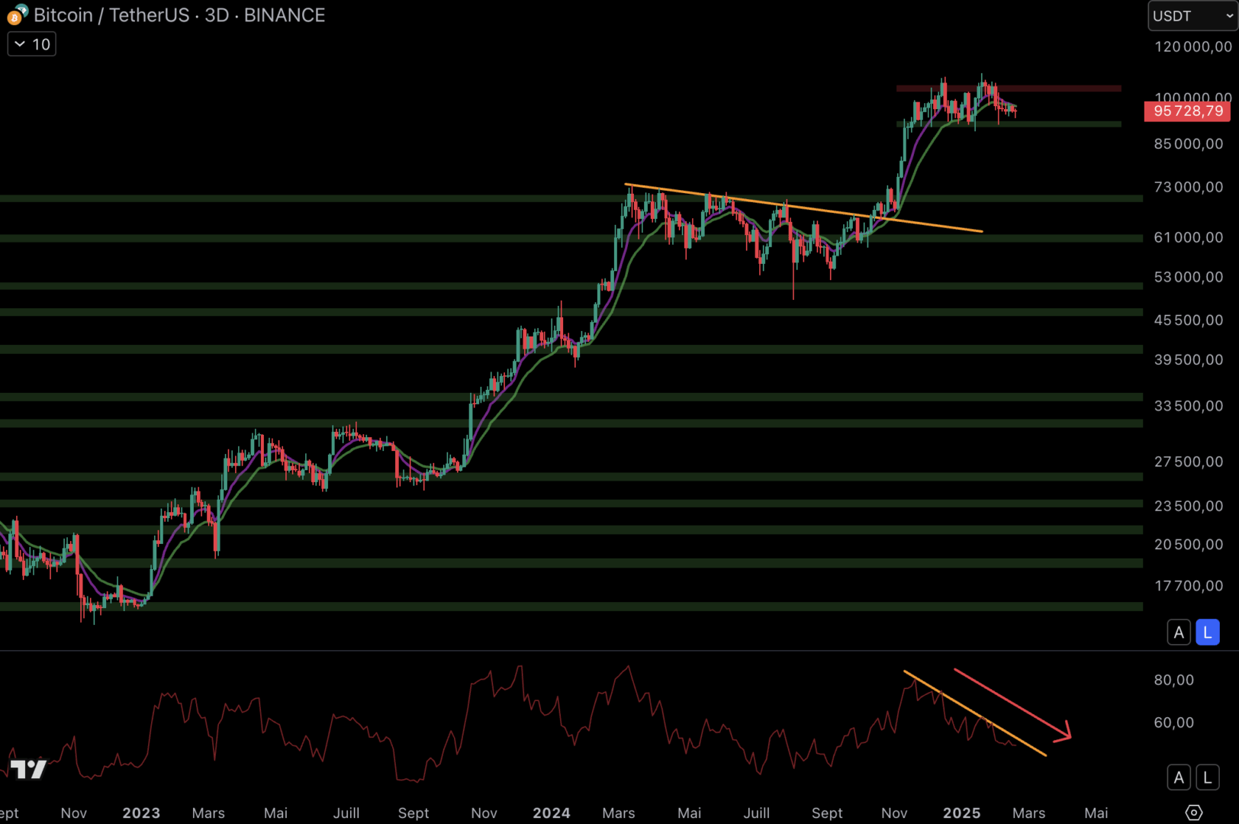1239x824 pixels.
Task: Click the 61 000,00 price axis label
Action: pyautogui.click(x=1188, y=237)
